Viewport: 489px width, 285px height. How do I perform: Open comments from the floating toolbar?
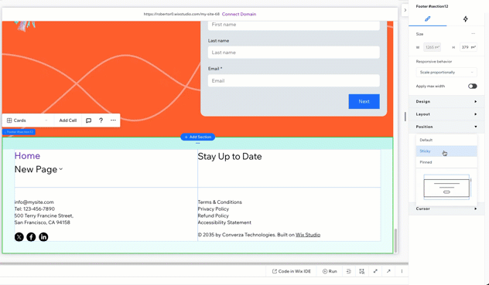[x=88, y=120]
